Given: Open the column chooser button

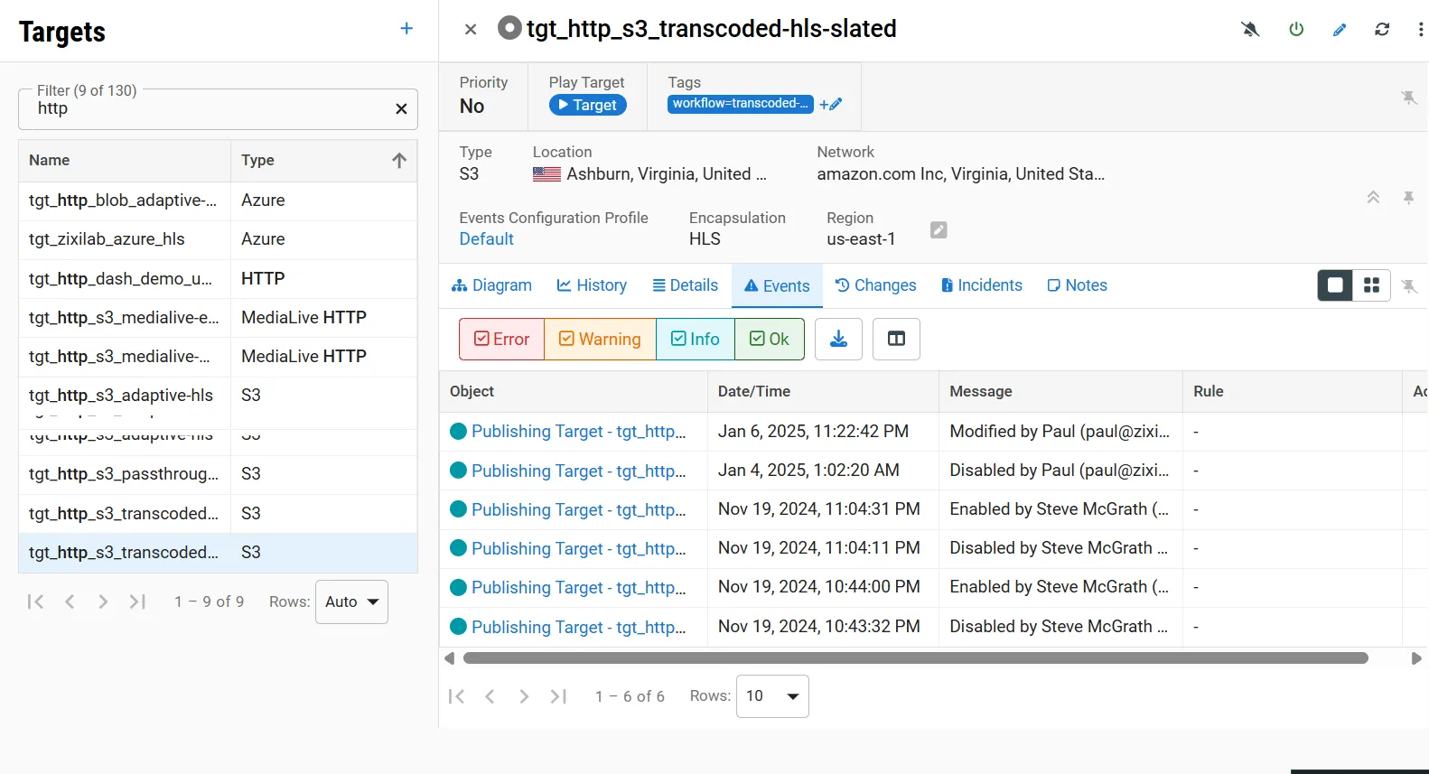Looking at the screenshot, I should [896, 339].
